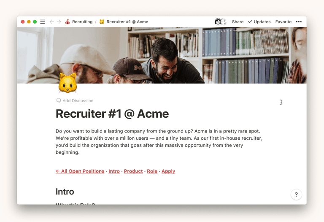Screen dimensions: 324x222
Task: Jump to the Product section link
Action: point(133,171)
